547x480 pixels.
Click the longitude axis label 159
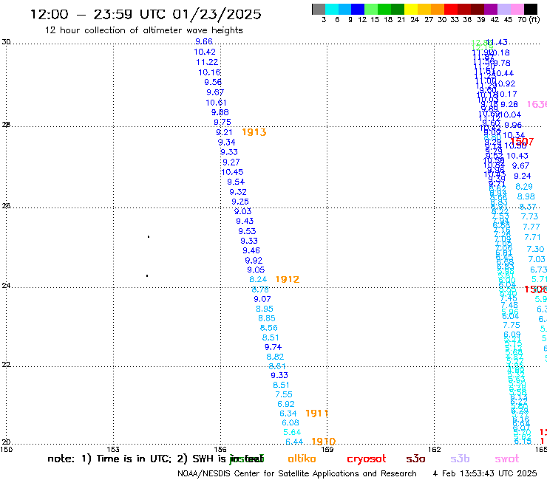(327, 449)
